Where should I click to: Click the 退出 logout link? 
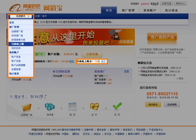tap(154, 4)
